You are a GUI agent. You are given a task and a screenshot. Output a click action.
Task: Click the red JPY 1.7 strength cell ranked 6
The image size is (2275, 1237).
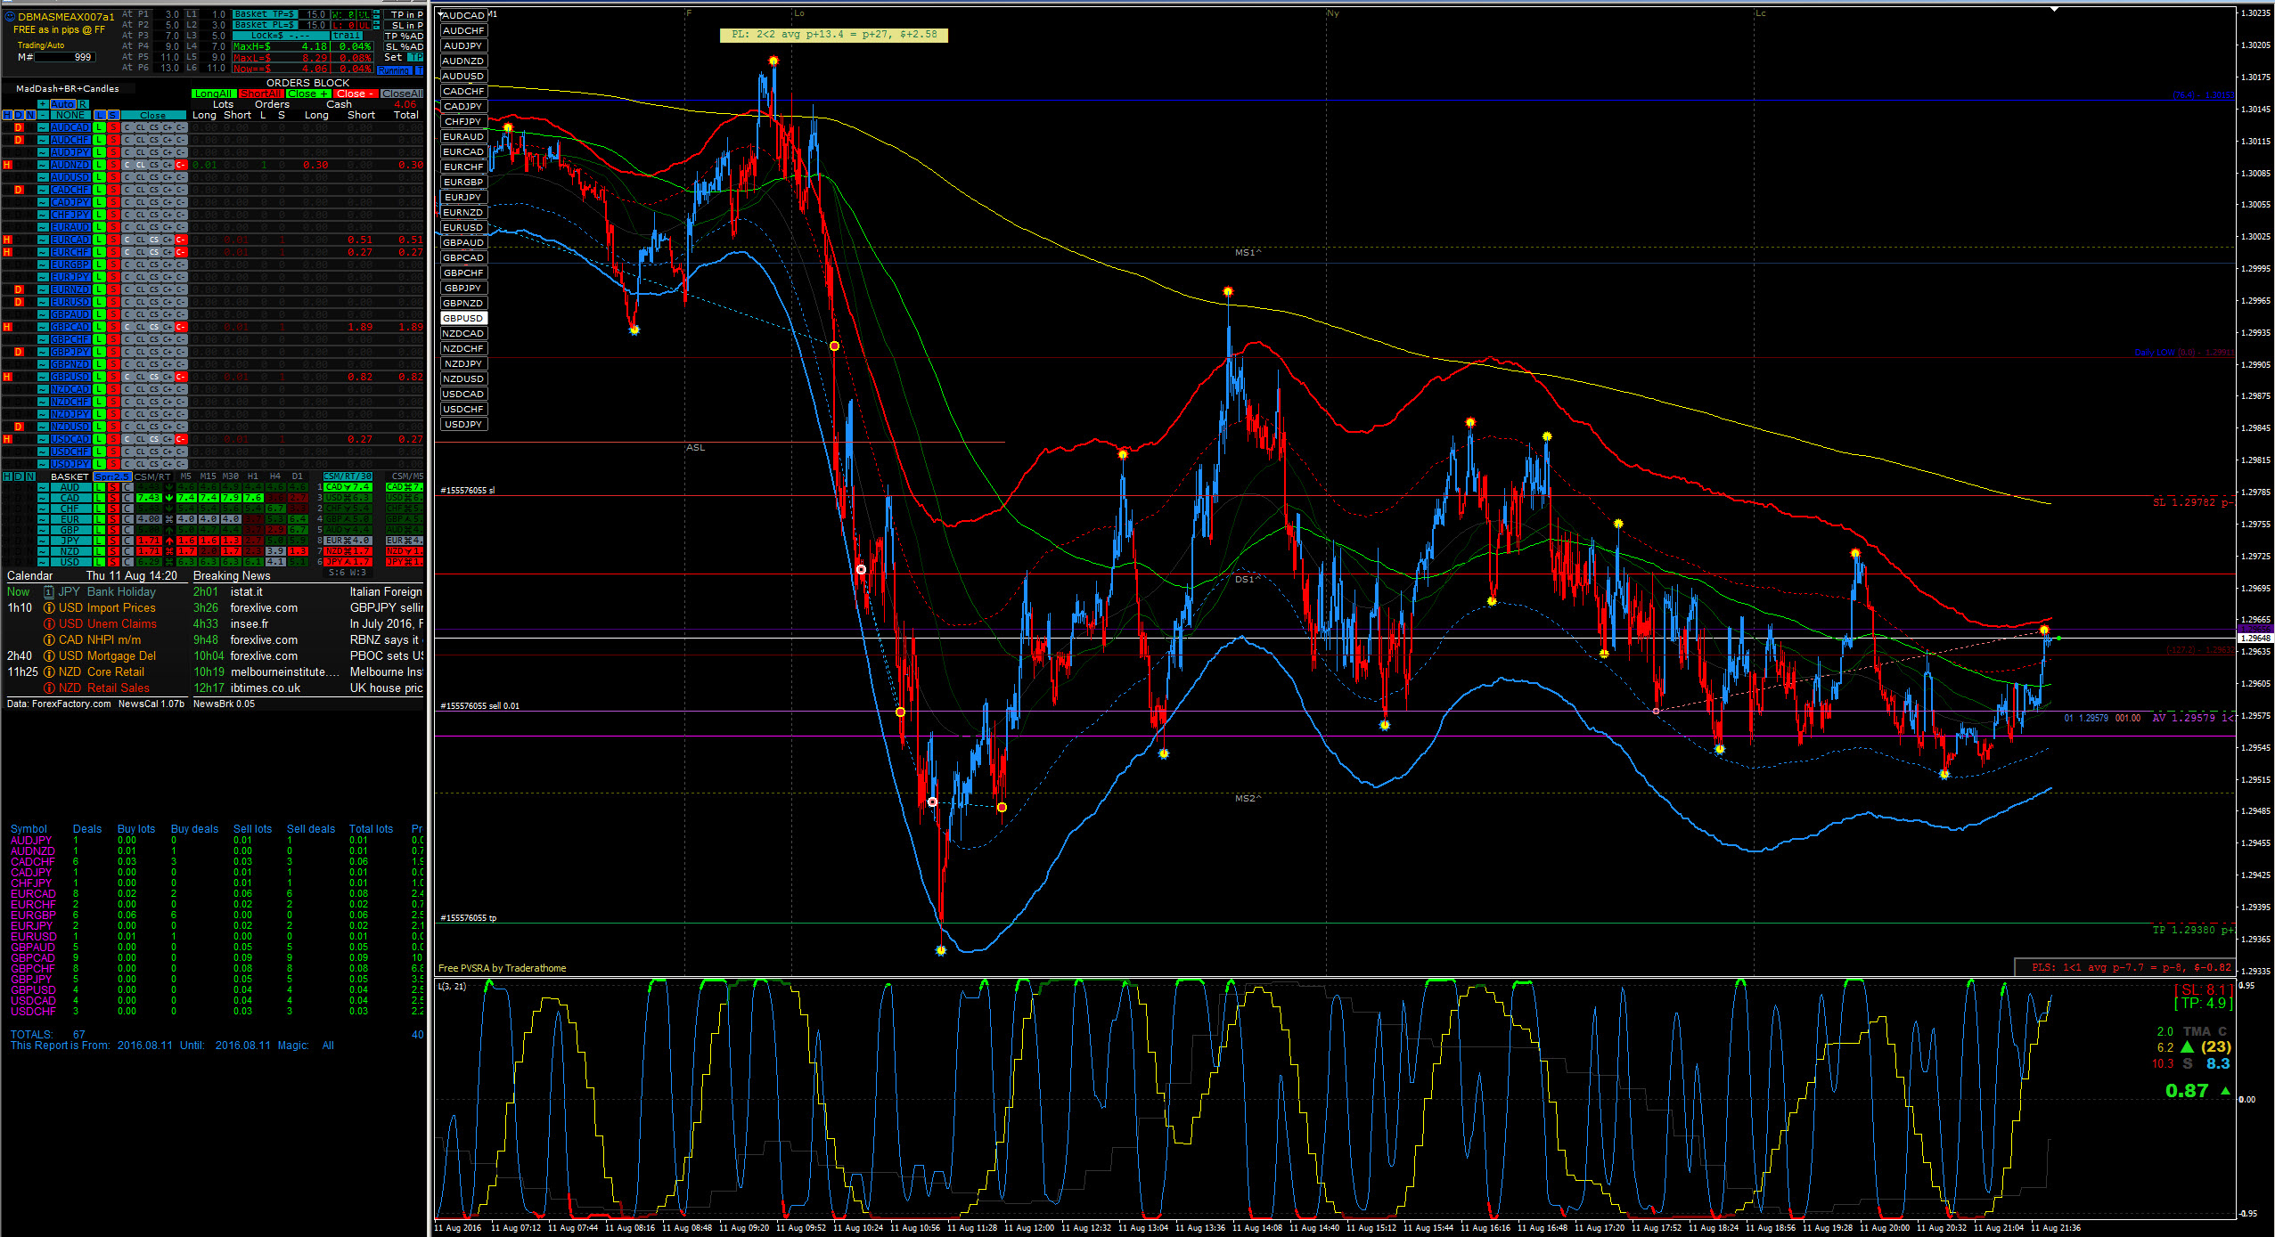click(348, 562)
